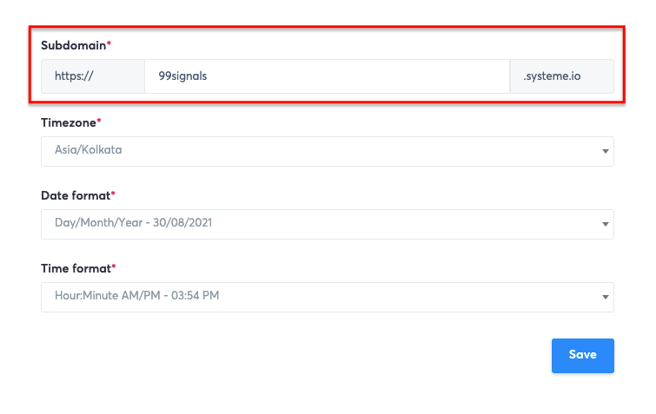Screen dimensions: 656x414
Task: Click the Time format field label
Action: click(75, 269)
